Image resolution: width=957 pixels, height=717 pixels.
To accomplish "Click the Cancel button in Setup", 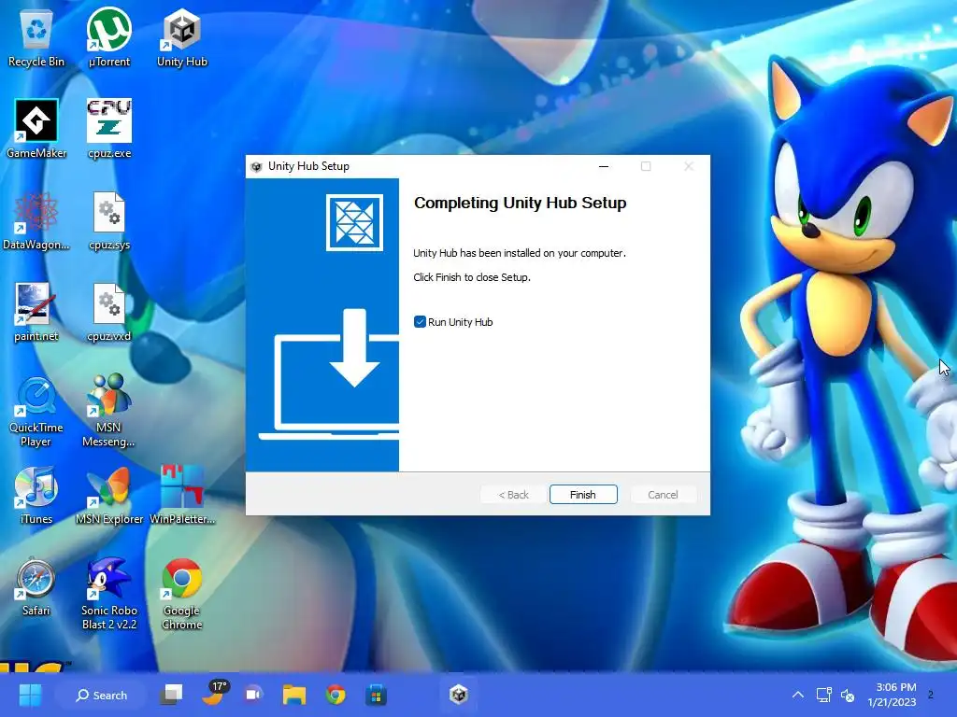I will tap(663, 495).
